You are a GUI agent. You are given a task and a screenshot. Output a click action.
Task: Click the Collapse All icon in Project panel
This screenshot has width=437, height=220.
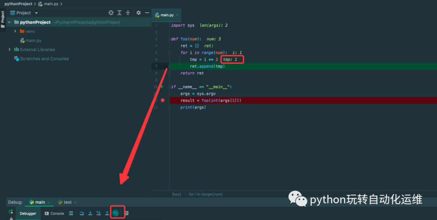click(128, 13)
